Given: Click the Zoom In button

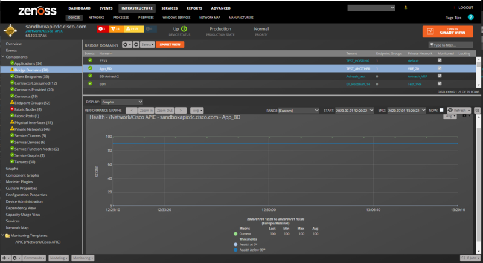Looking at the screenshot, I should pyautogui.click(x=146, y=111).
